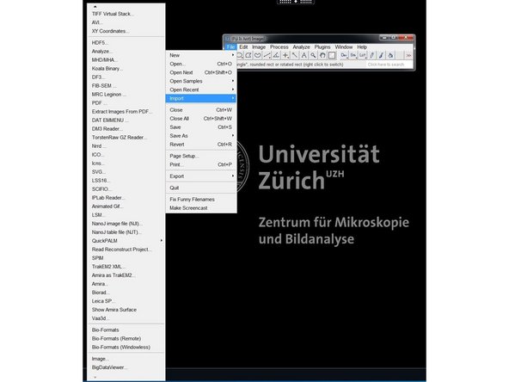Select the Text tool
The width and height of the screenshot is (509, 382).
click(x=304, y=56)
